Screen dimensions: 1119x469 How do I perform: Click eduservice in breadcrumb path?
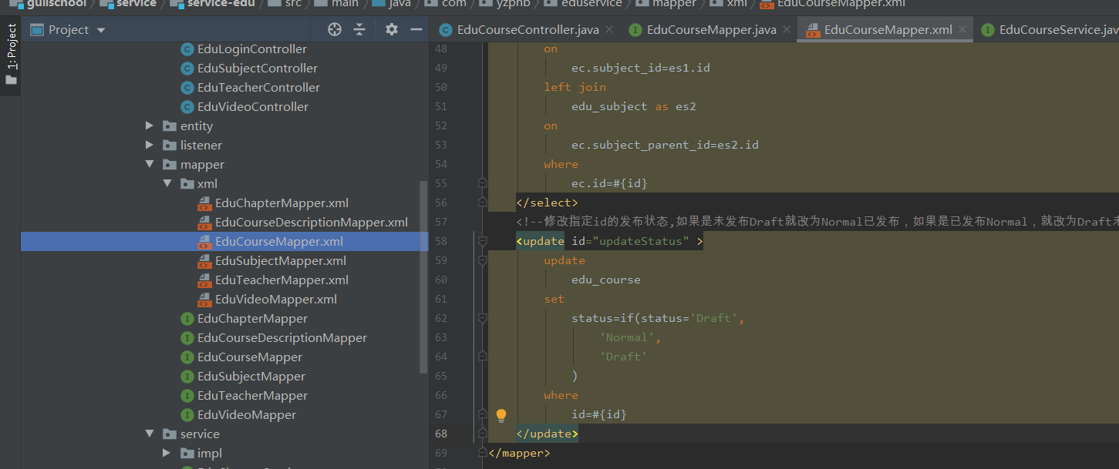click(592, 4)
